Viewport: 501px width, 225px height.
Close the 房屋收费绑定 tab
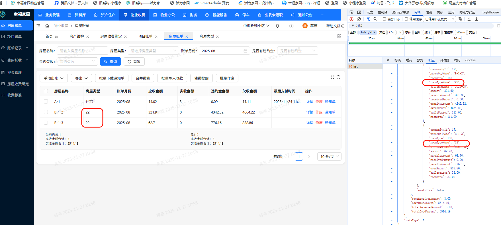tap(126, 37)
